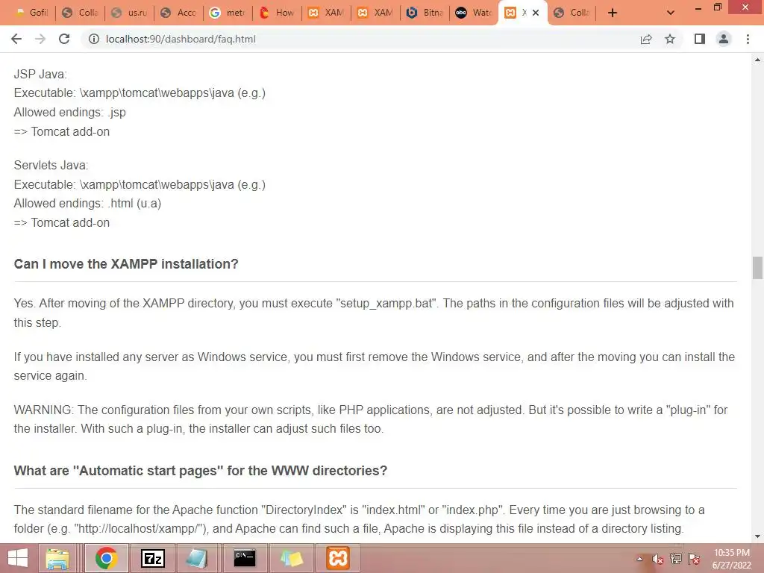
Task: Click the page vertical scrollbar thumb
Action: 757,268
